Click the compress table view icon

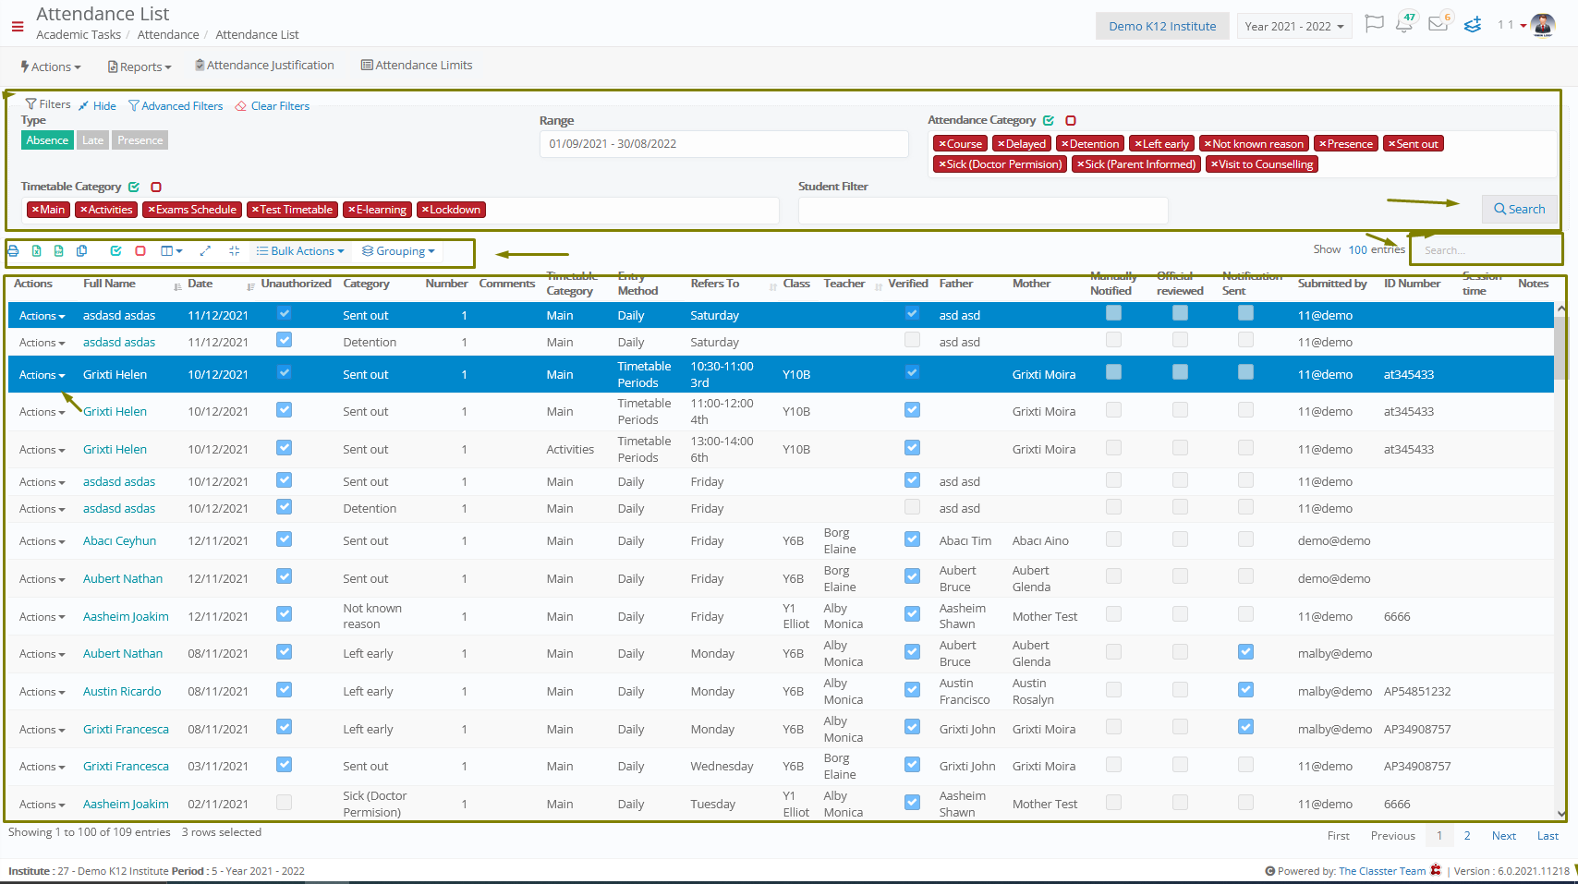234,251
